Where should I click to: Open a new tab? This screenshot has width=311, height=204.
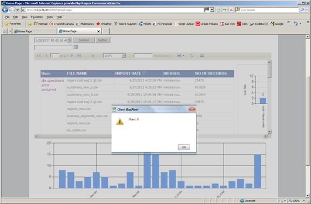tap(105, 31)
